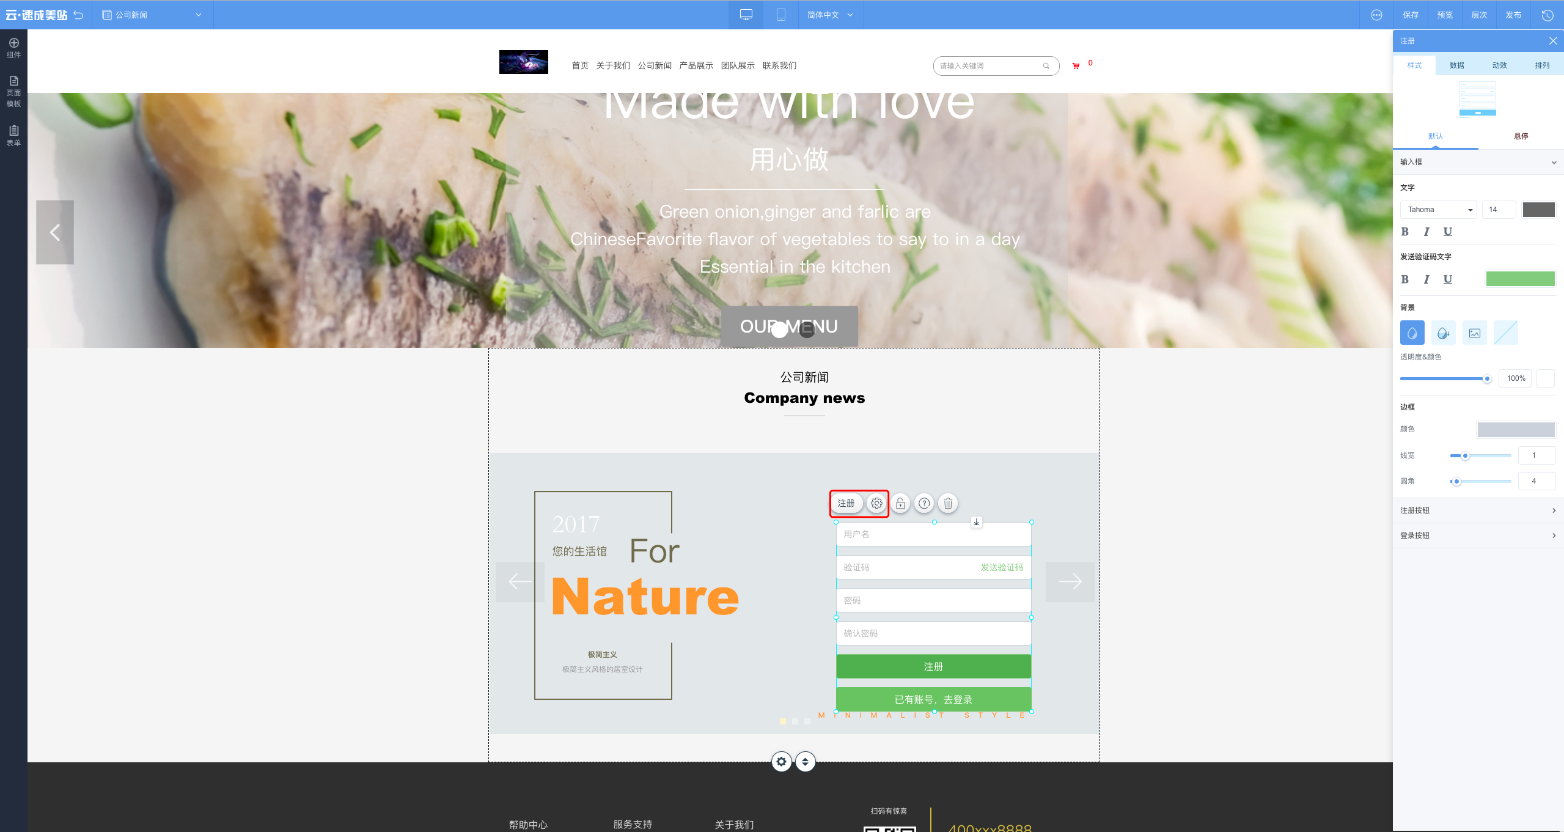Click the section resize up-down icon
This screenshot has height=832, width=1564.
coord(805,762)
